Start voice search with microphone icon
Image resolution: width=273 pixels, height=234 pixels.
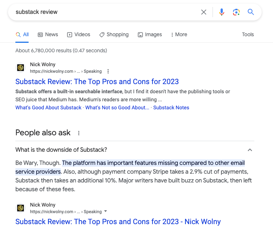(x=222, y=12)
